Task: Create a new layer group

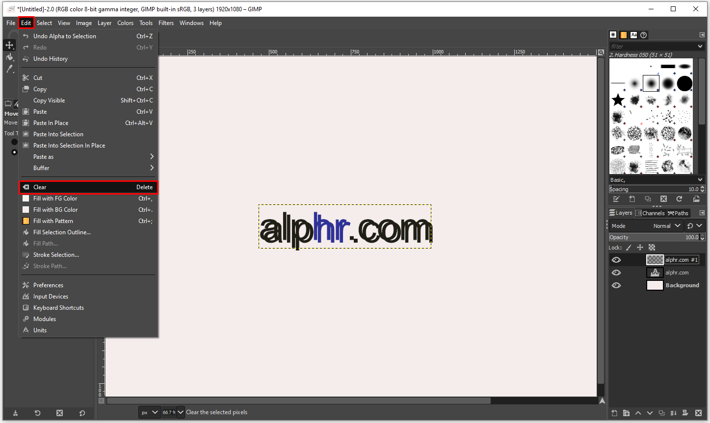Action: [626, 413]
